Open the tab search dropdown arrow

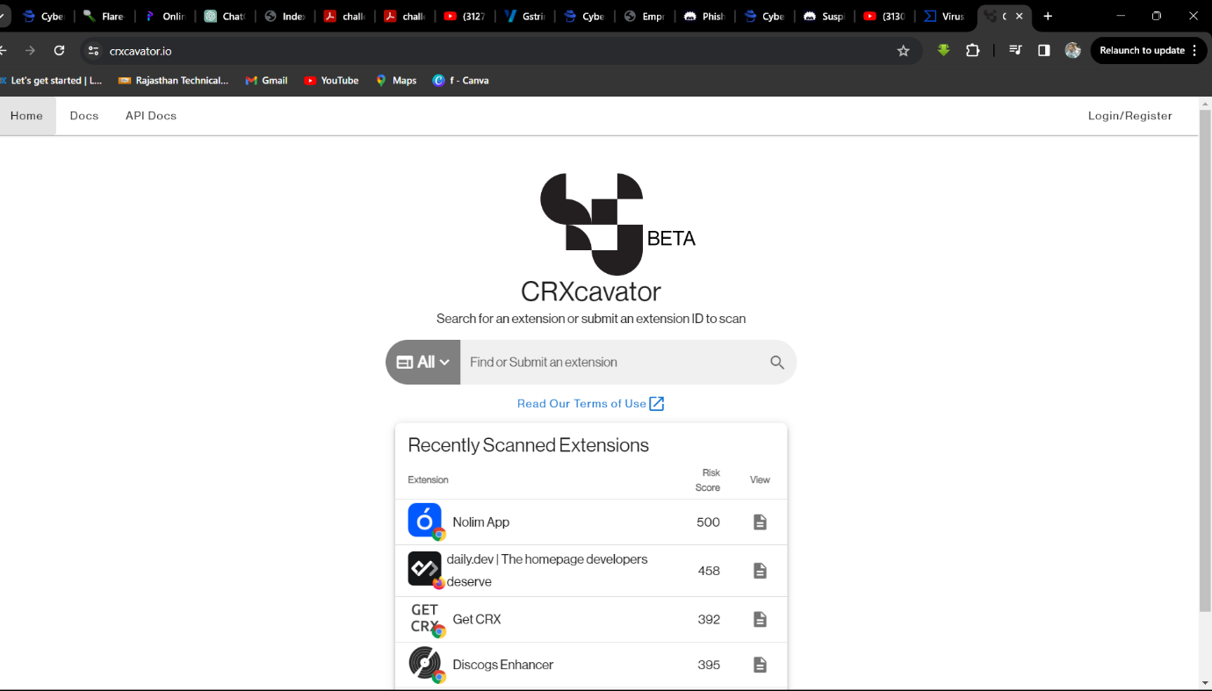(x=3, y=16)
